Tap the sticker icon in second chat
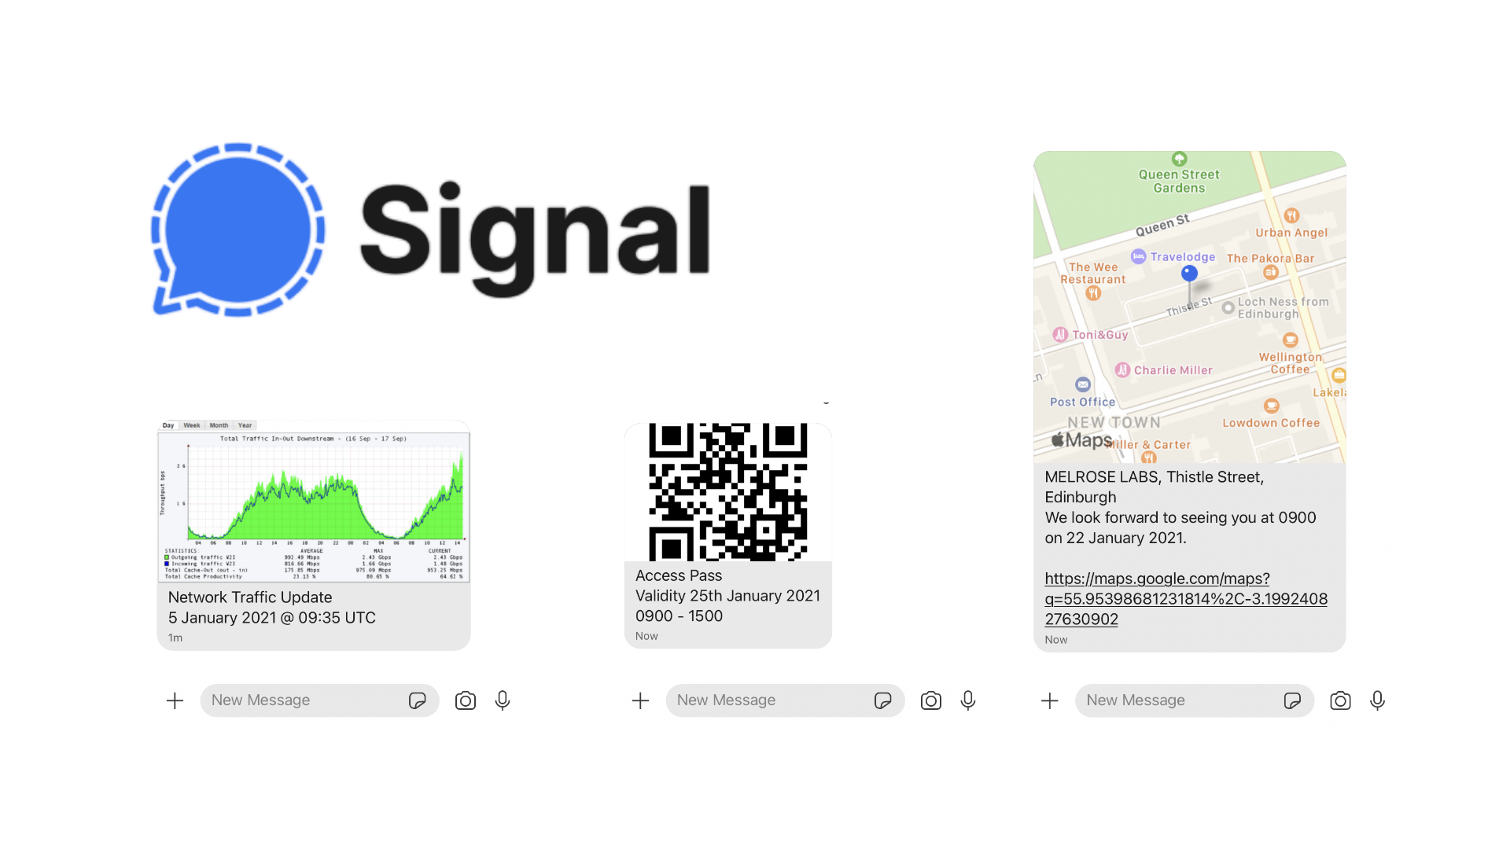This screenshot has width=1510, height=849. tap(882, 700)
